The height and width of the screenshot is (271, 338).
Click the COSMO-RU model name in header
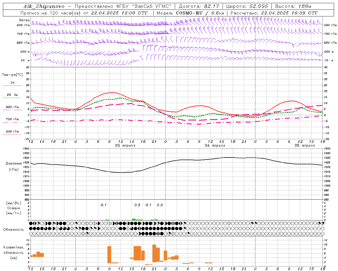pyautogui.click(x=189, y=13)
